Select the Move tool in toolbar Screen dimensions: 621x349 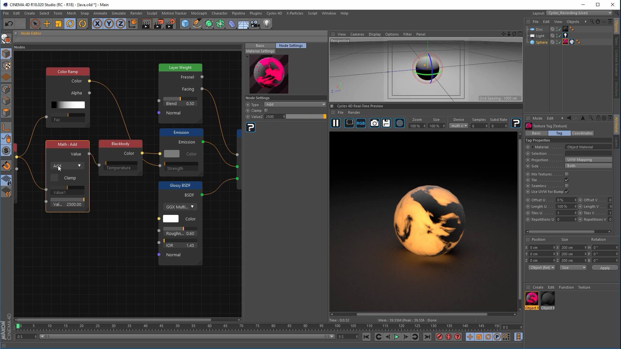click(x=47, y=24)
